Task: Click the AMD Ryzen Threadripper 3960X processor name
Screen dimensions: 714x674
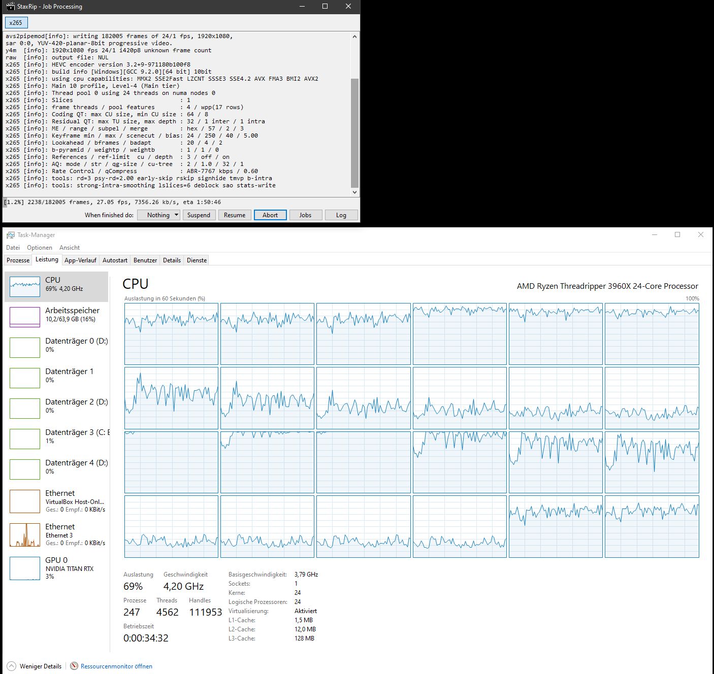Action: point(607,286)
